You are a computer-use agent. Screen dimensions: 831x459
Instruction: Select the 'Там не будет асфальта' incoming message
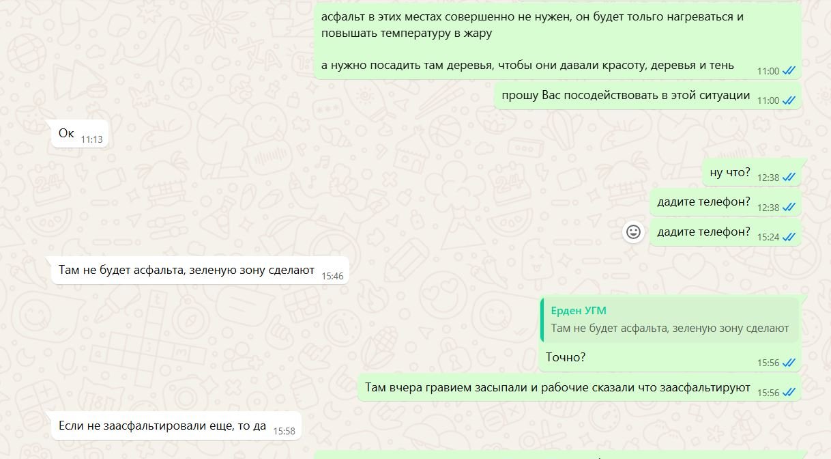coord(200,270)
